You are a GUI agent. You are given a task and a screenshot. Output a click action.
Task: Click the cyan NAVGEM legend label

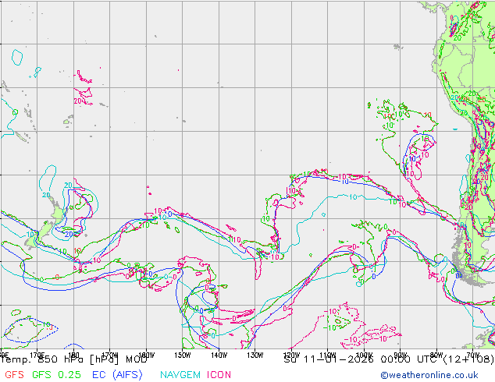180,375
